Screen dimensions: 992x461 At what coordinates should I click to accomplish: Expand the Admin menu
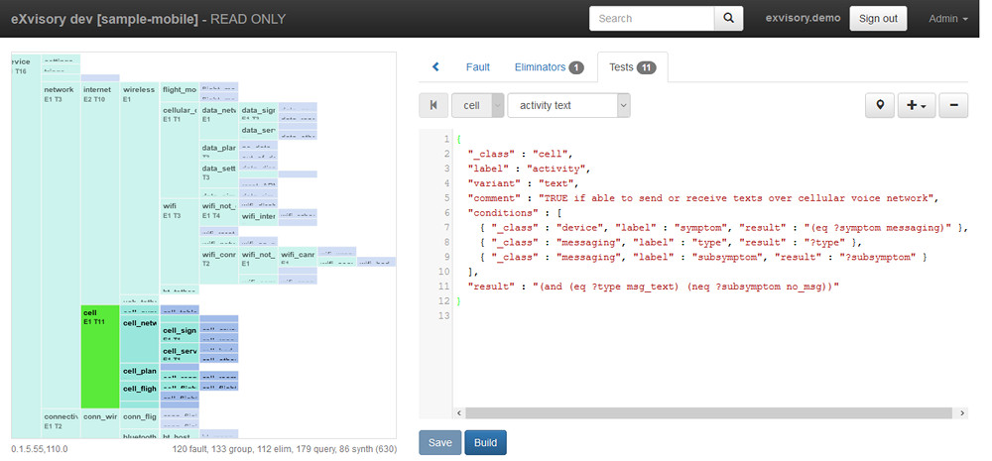tap(948, 18)
